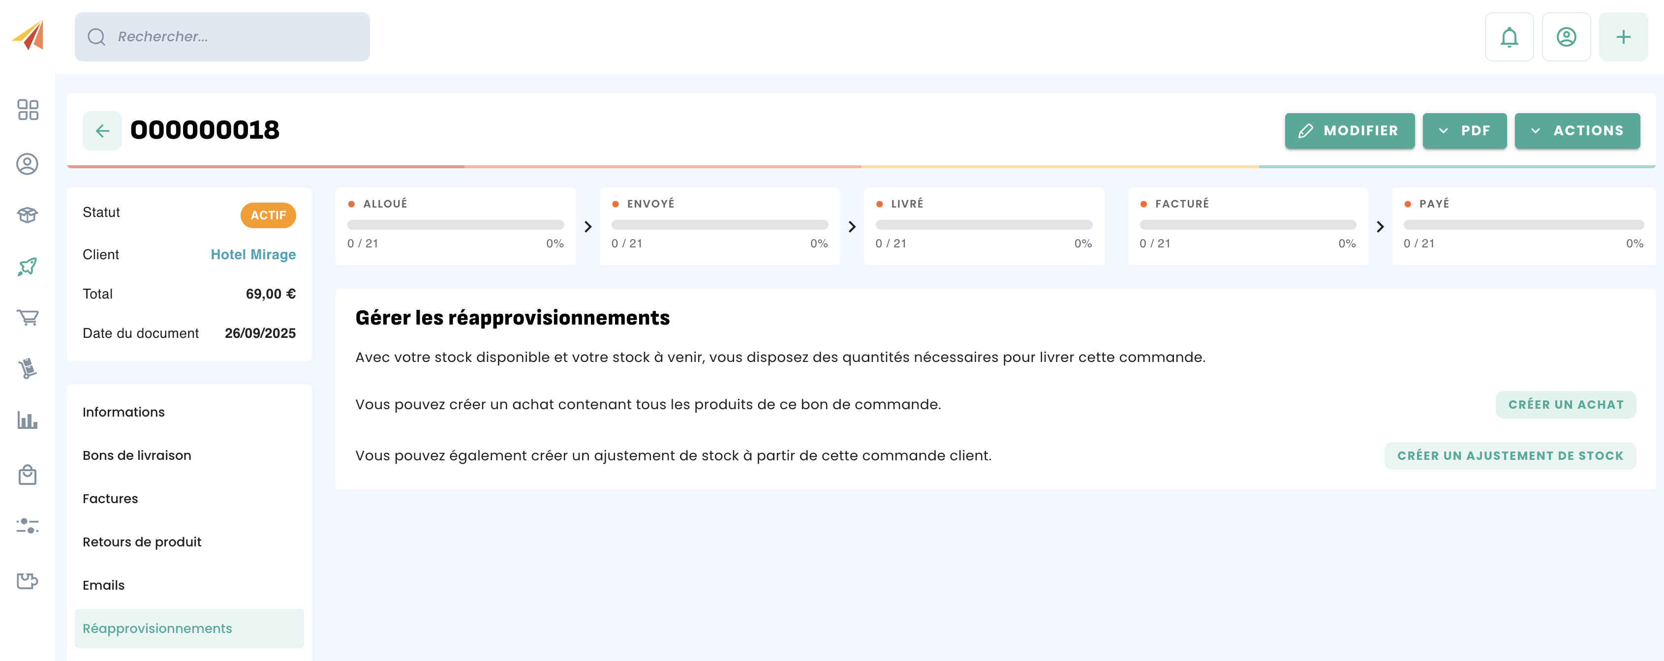
Task: Click the notification bell icon
Action: (x=1509, y=37)
